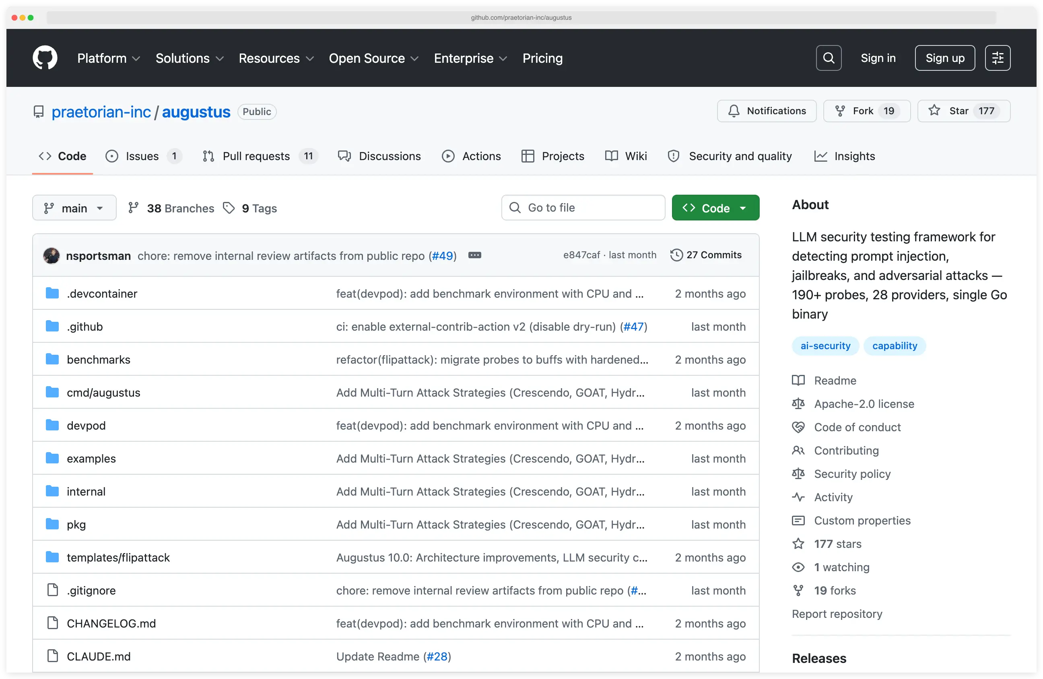
Task: Open the Insights tab
Action: (844, 156)
